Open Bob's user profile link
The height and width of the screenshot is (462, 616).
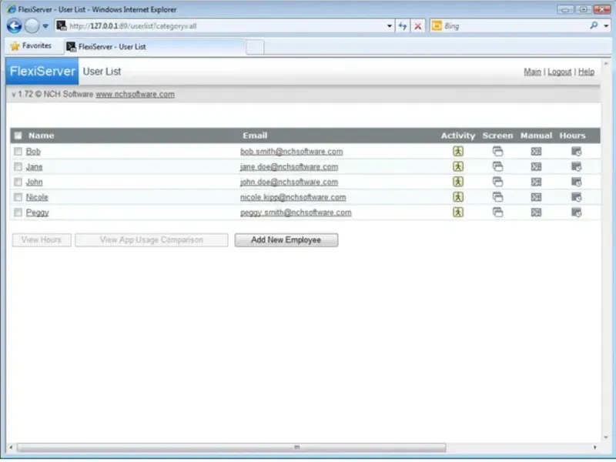33,152
